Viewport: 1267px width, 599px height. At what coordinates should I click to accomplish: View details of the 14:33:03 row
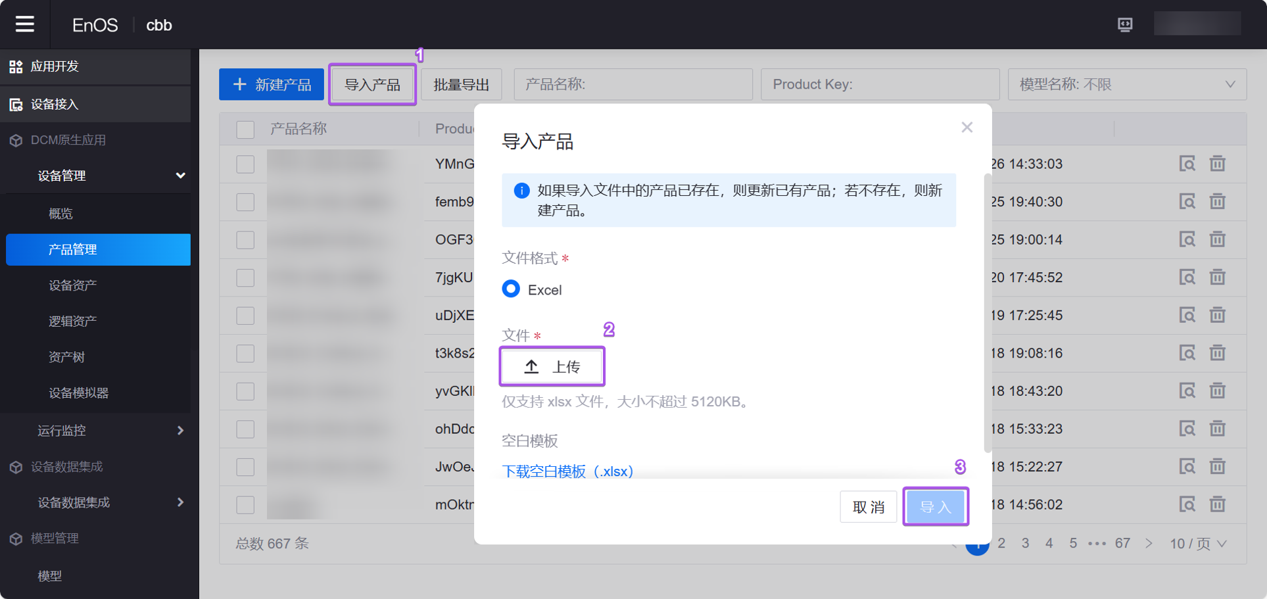1187,164
